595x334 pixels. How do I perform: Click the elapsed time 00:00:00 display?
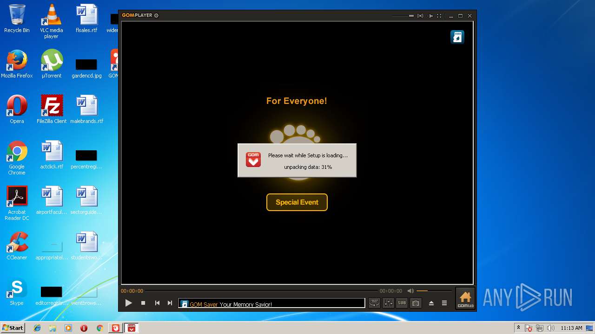coord(132,291)
